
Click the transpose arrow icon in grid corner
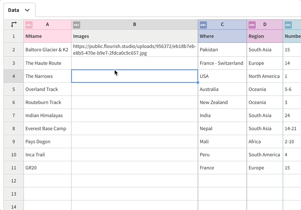14,25
